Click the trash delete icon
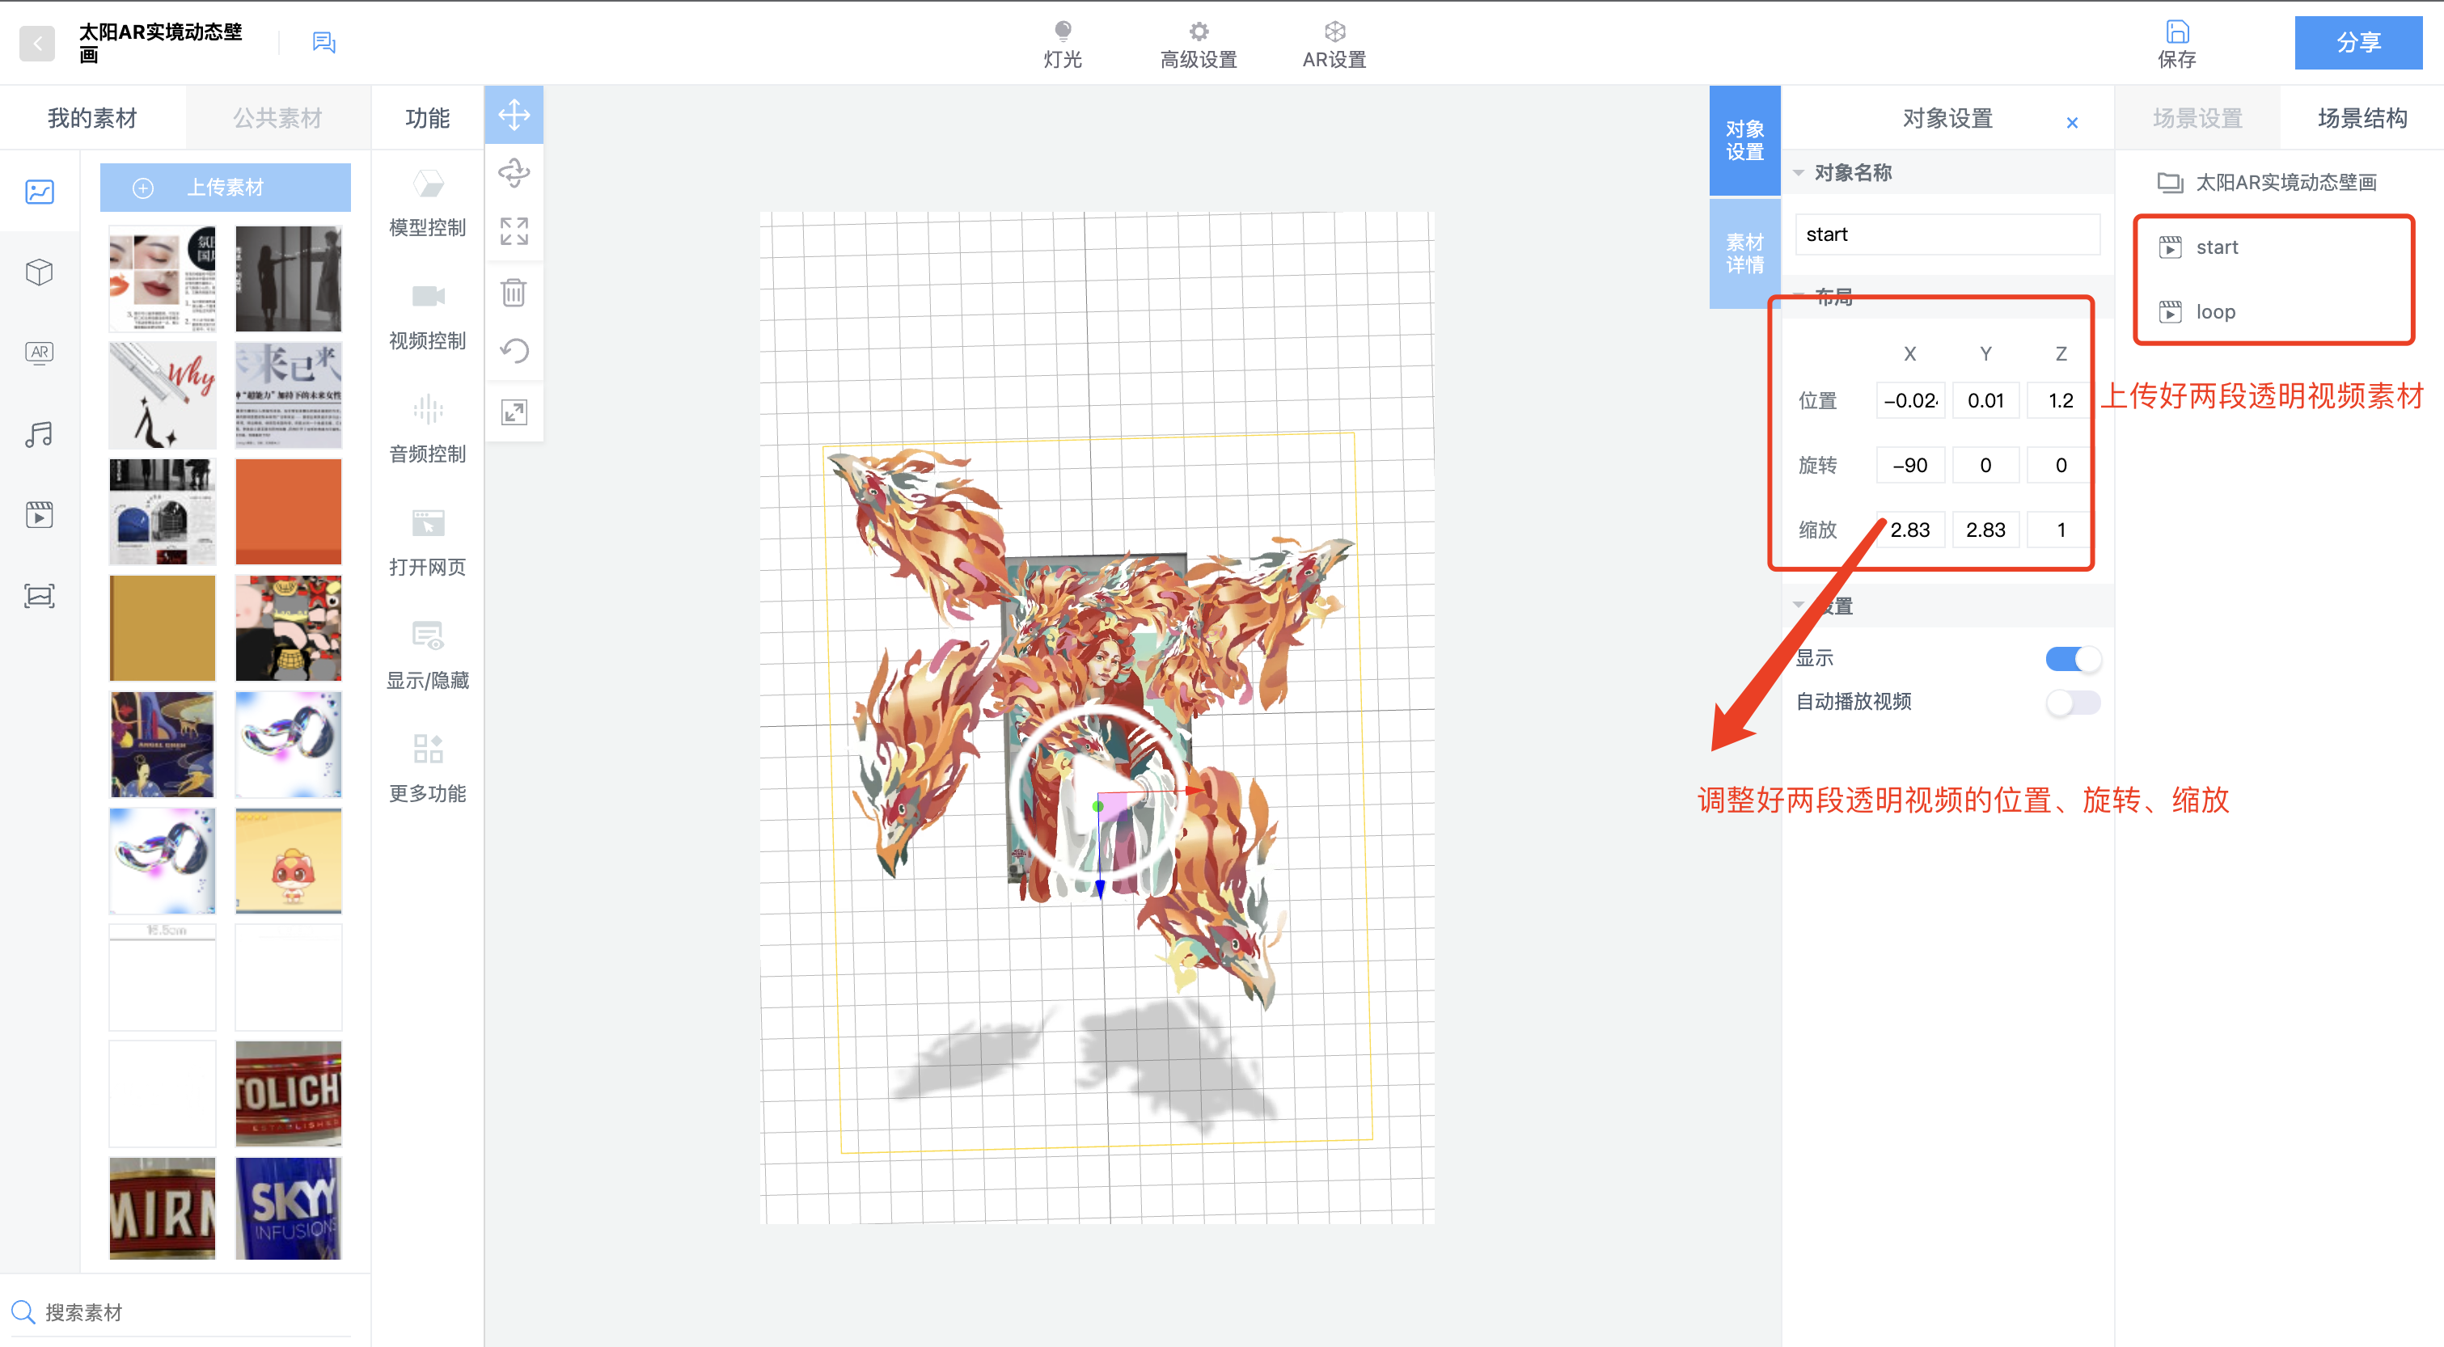This screenshot has height=1347, width=2444. [514, 292]
